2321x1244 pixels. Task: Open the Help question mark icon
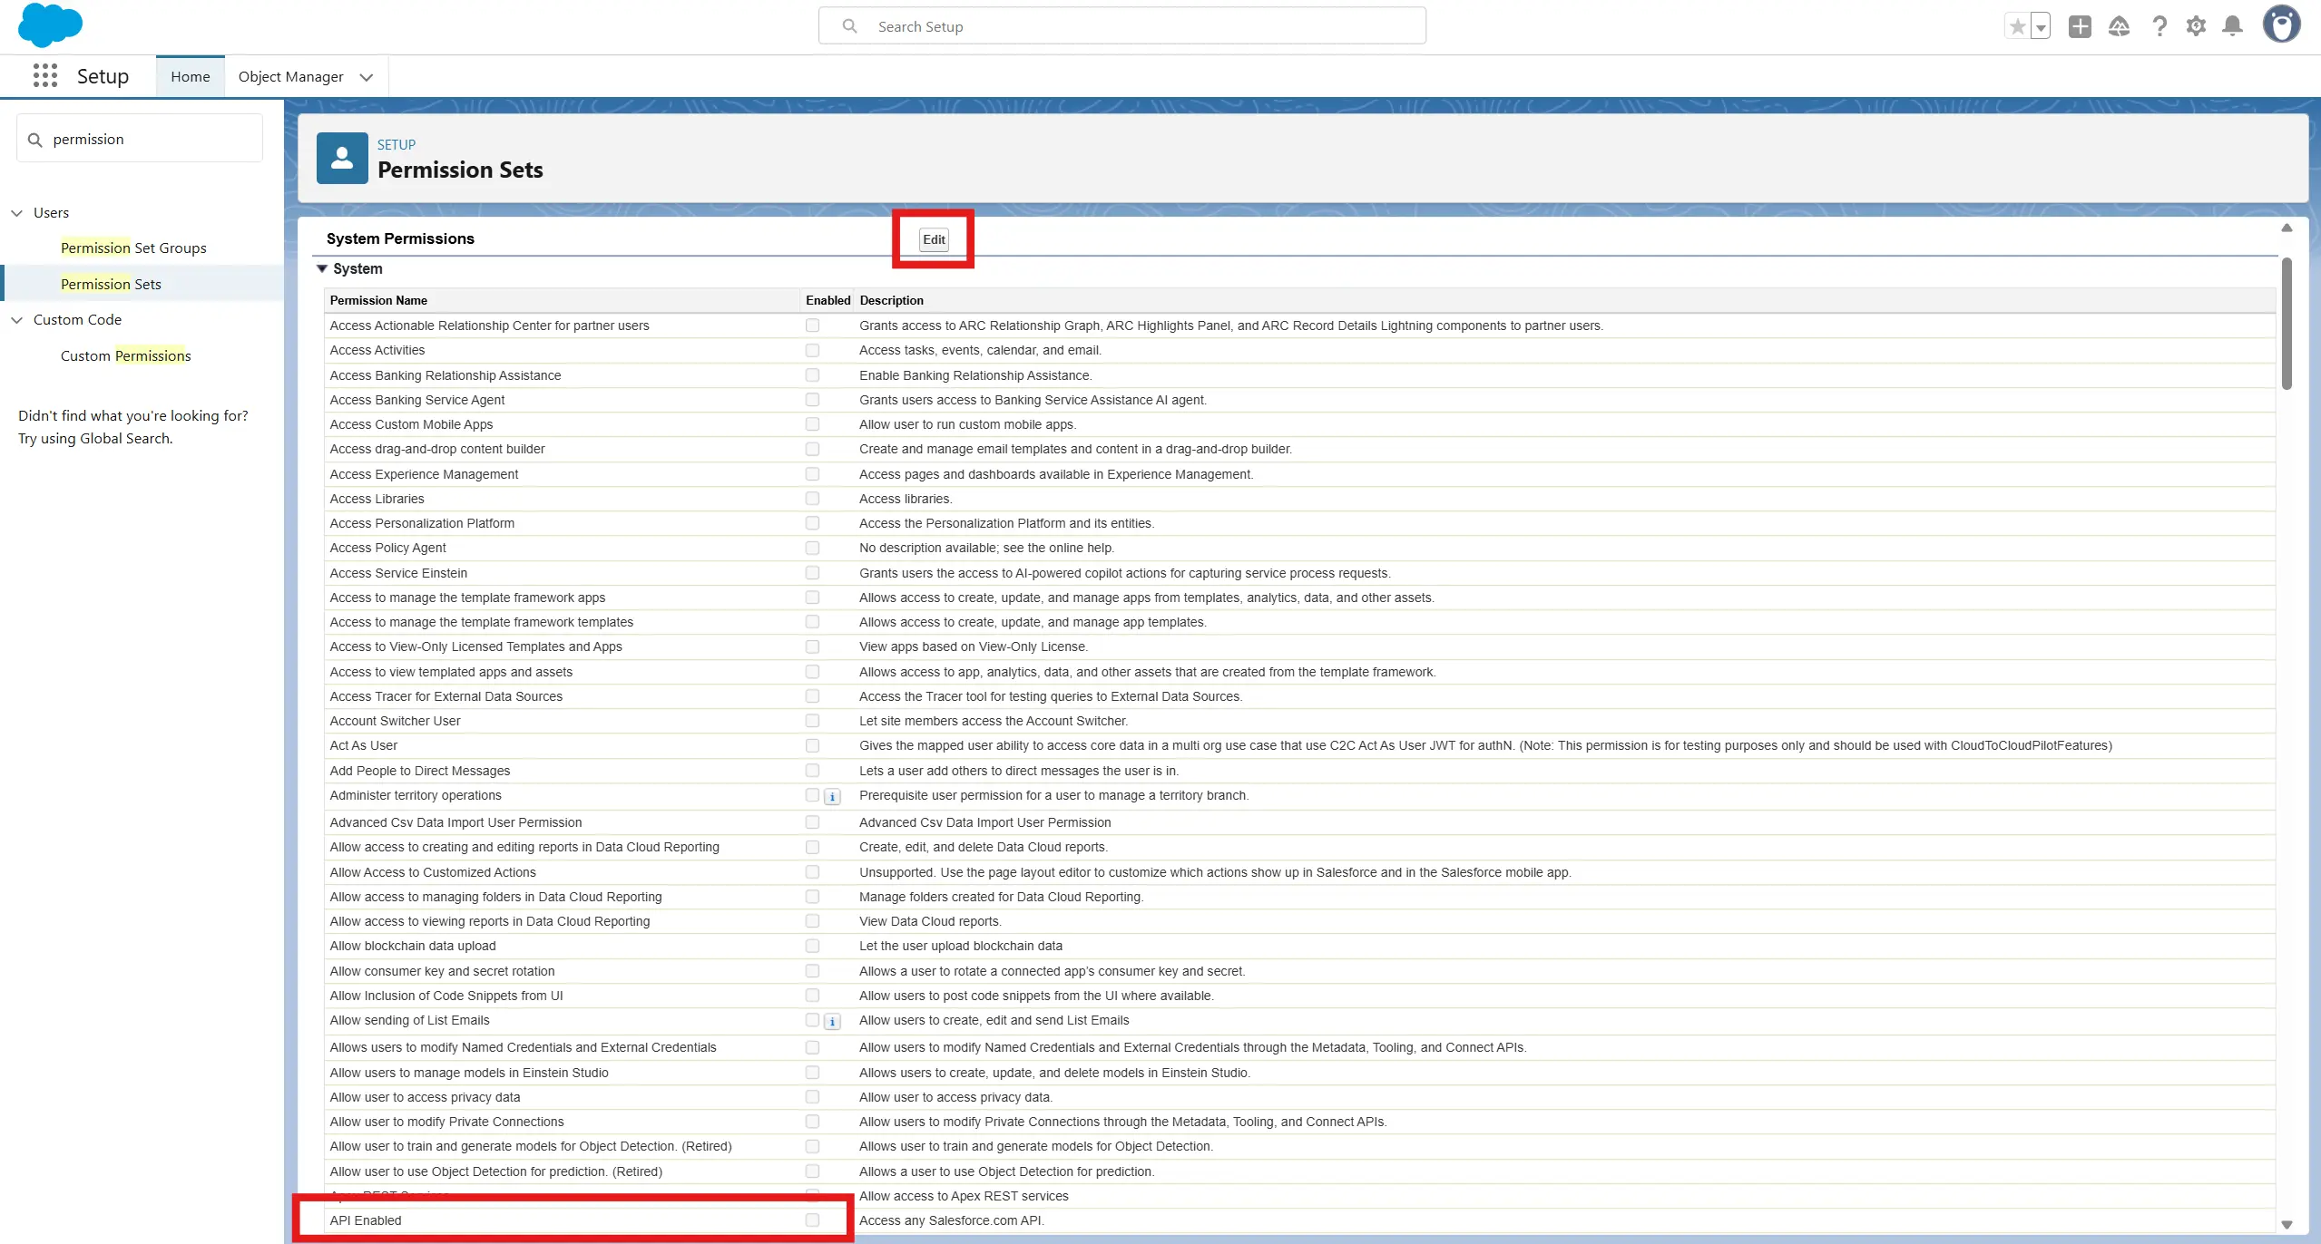(2159, 26)
